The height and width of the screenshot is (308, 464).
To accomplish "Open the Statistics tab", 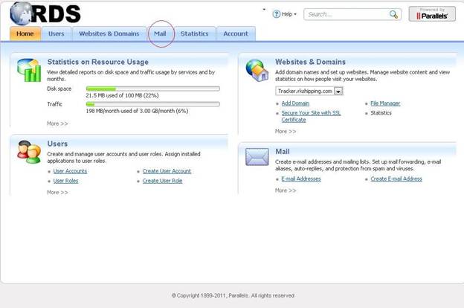I will click(195, 33).
